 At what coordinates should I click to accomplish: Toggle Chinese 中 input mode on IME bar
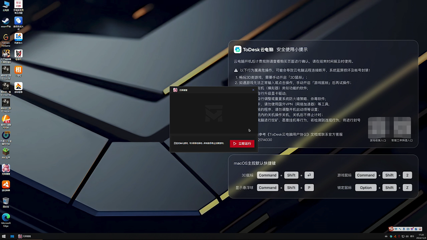click(396, 229)
